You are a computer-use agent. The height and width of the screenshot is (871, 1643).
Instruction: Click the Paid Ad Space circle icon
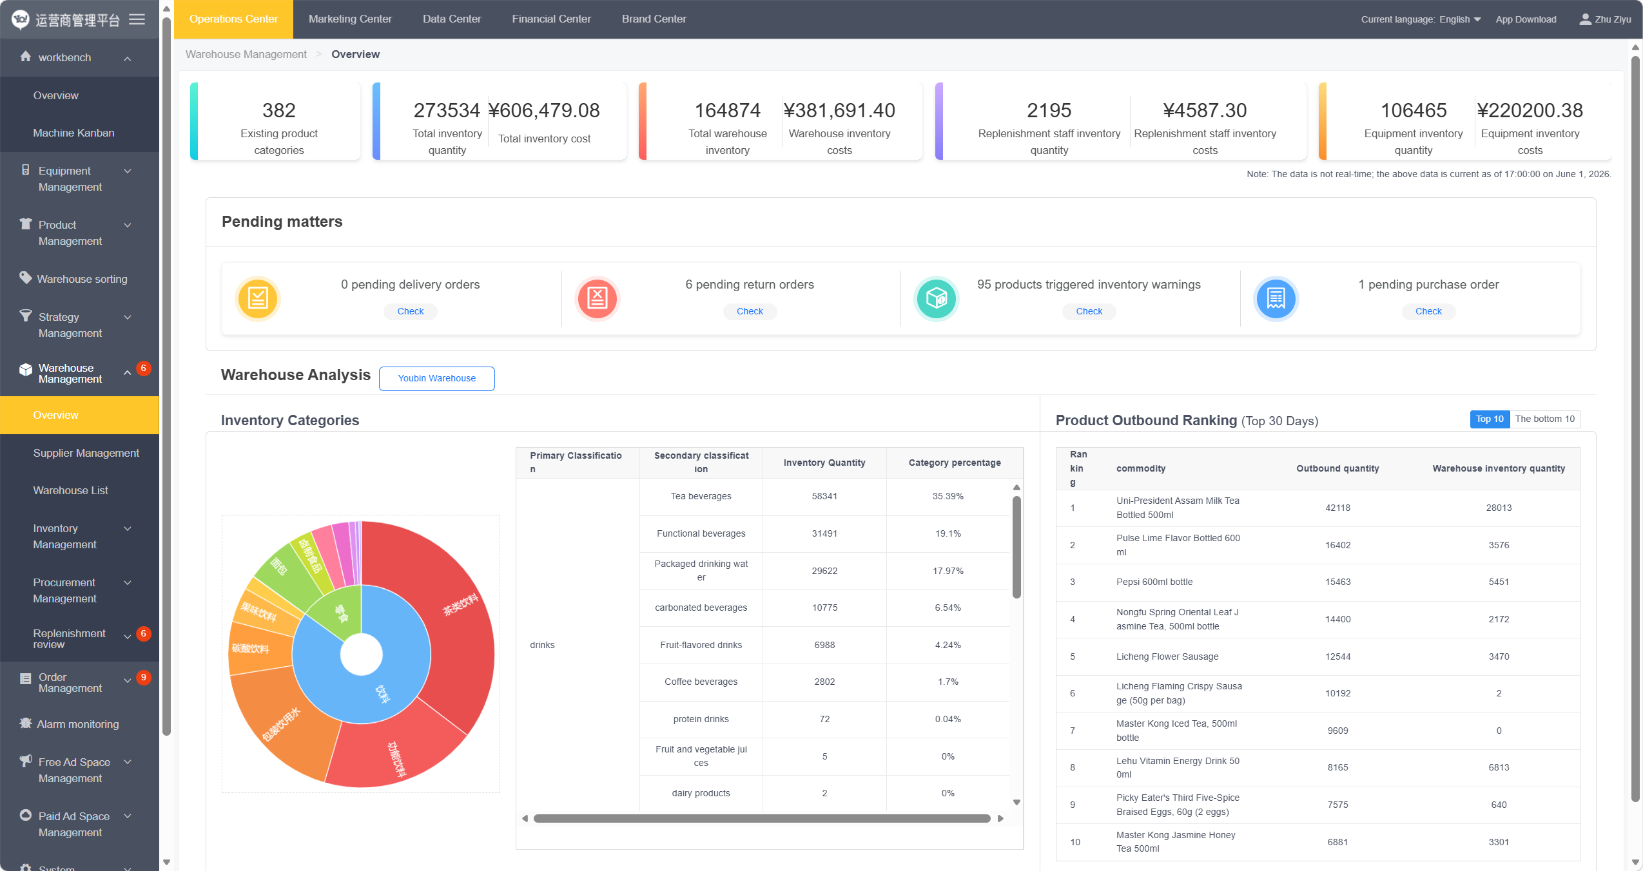click(x=25, y=815)
